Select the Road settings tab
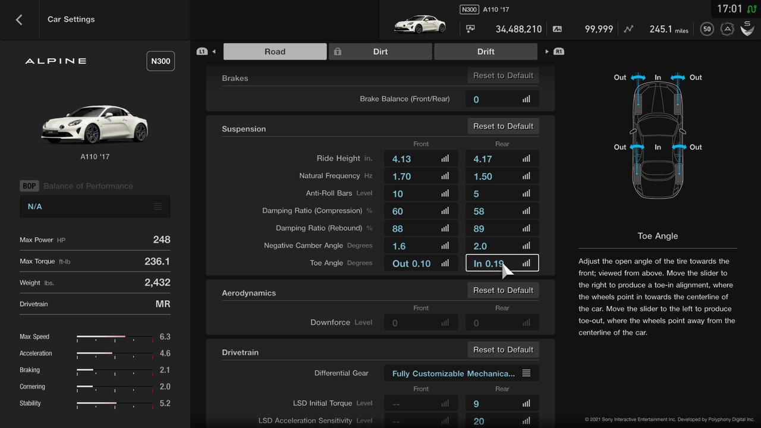 (x=275, y=52)
